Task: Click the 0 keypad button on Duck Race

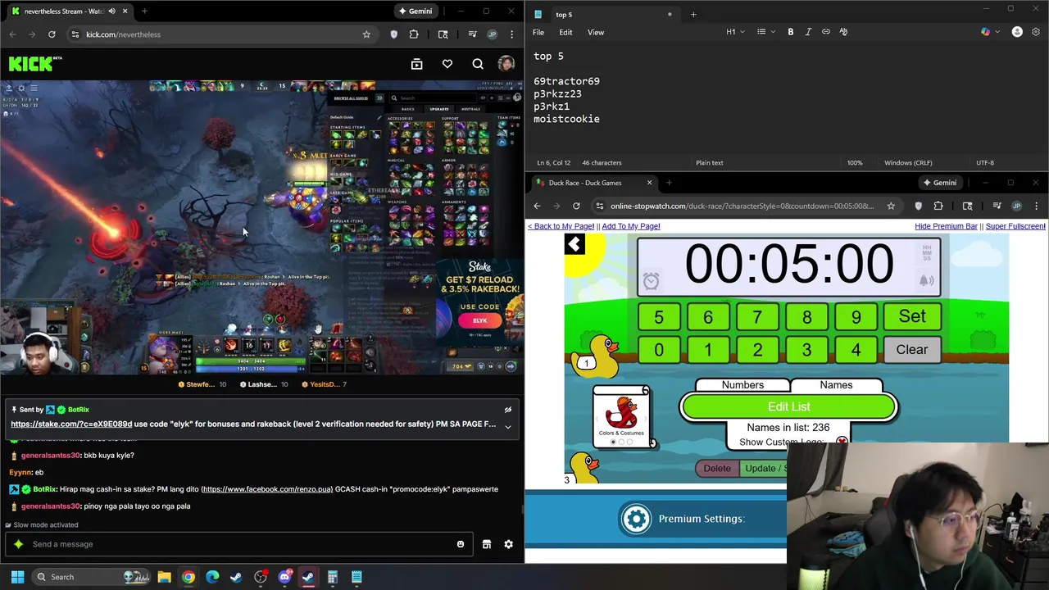Action: point(659,350)
